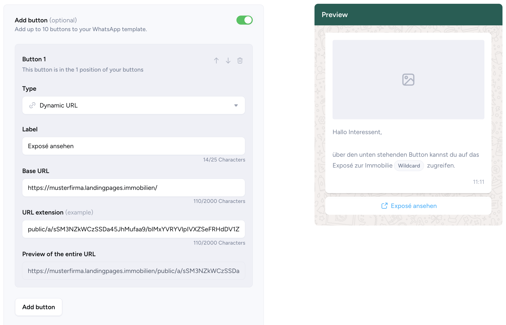Image resolution: width=506 pixels, height=325 pixels.
Task: Open the Dynamic URL type dropdown
Action: coord(134,105)
